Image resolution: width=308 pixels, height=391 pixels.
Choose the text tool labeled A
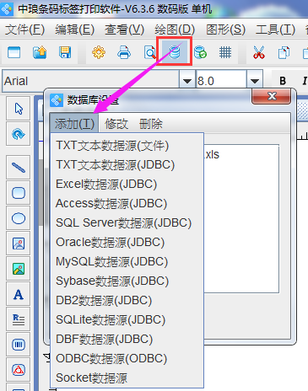[19, 294]
